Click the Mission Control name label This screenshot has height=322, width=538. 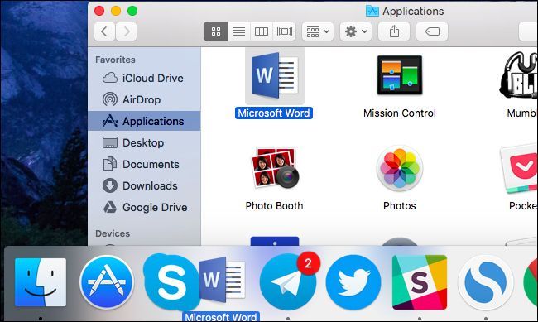click(x=400, y=113)
